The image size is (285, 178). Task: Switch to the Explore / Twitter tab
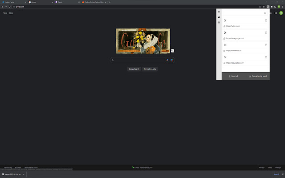pos(14,2)
